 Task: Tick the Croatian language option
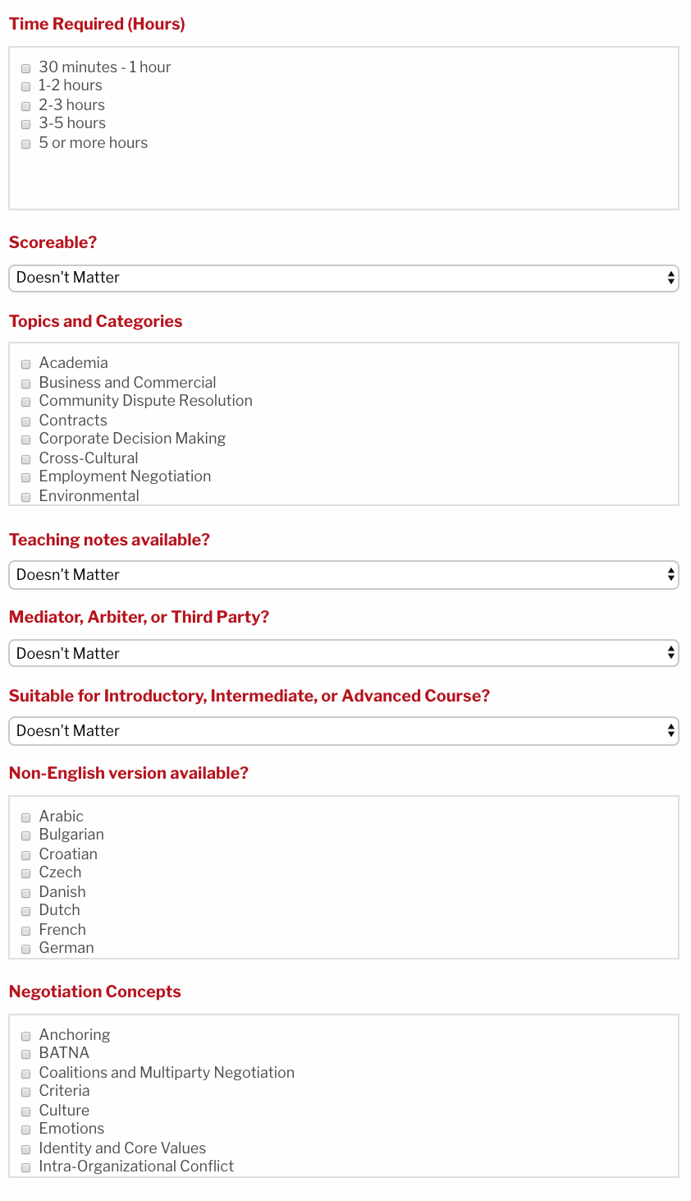[26, 855]
